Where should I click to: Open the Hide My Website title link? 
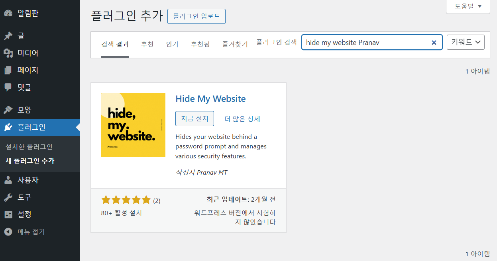point(210,99)
